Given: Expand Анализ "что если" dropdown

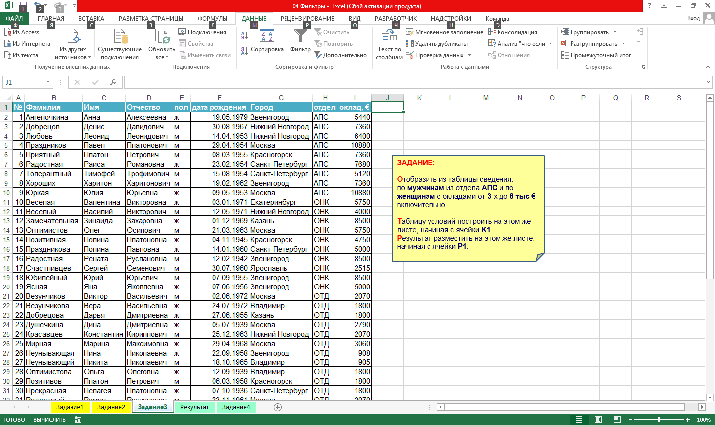Looking at the screenshot, I should 551,44.
